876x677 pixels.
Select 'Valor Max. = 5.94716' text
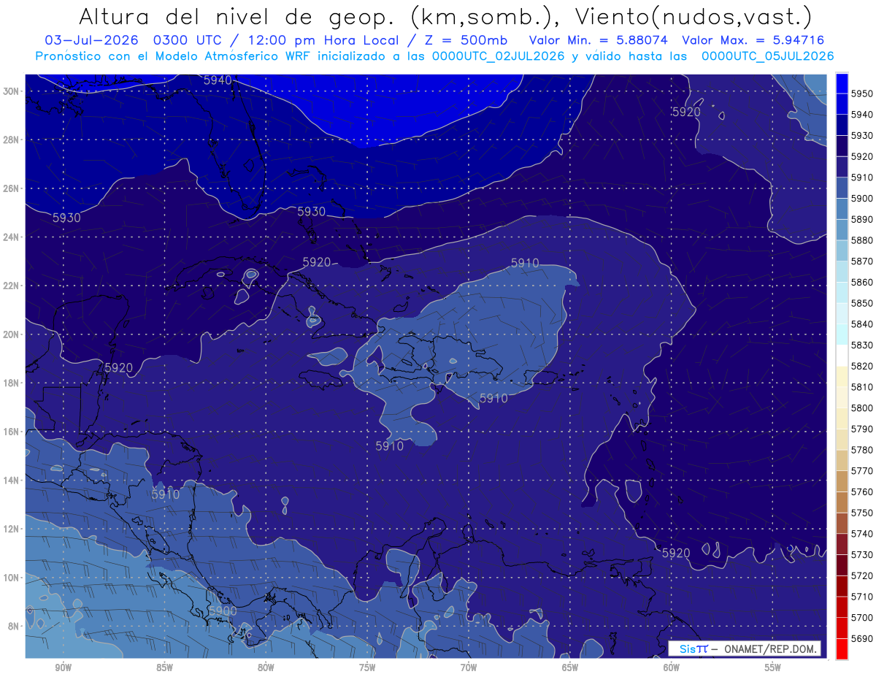(753, 40)
